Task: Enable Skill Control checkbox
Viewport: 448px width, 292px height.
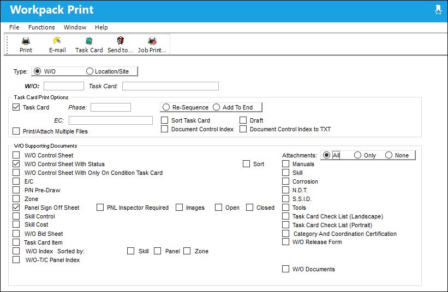Action: coord(16,216)
